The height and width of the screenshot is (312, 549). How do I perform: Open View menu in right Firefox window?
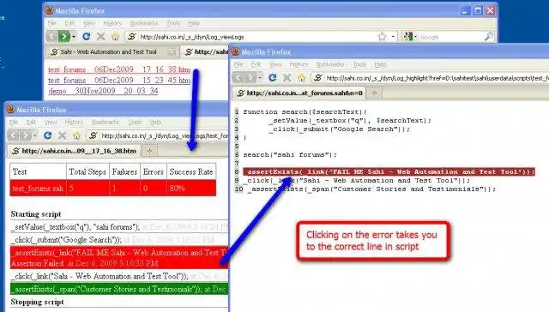(275, 64)
